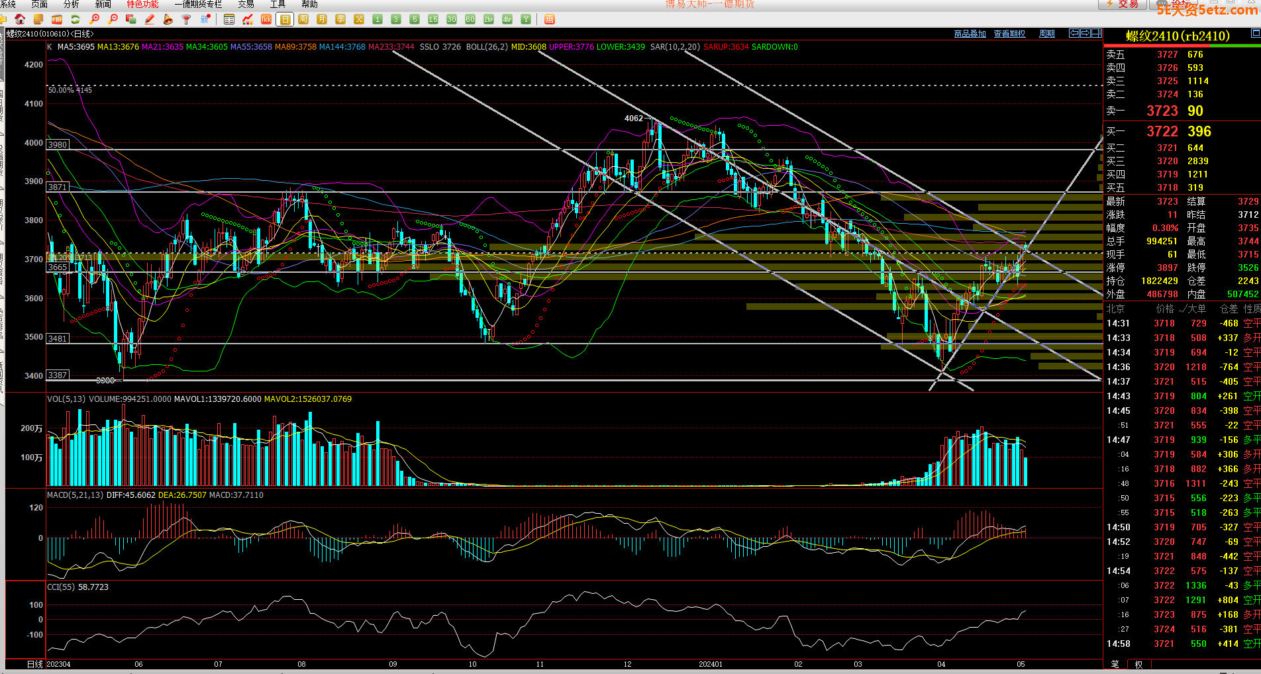Click the next contract right arrow
This screenshot has height=674, width=1261.
(1085, 33)
